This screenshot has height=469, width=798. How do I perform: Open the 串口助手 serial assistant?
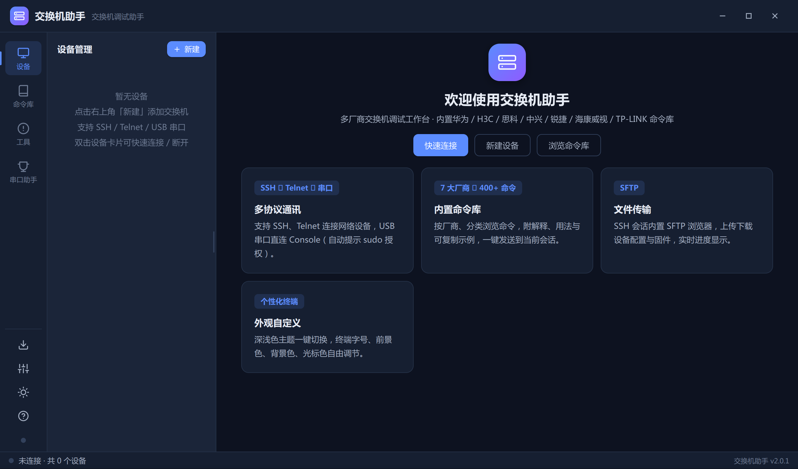23,172
